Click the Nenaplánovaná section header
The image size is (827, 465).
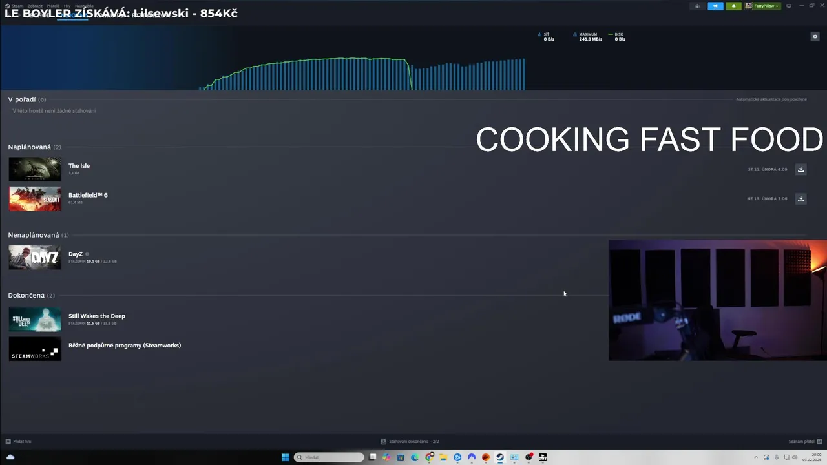coord(34,235)
